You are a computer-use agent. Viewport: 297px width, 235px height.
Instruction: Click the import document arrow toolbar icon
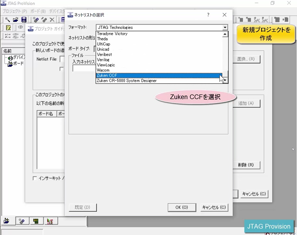(x=285, y=19)
